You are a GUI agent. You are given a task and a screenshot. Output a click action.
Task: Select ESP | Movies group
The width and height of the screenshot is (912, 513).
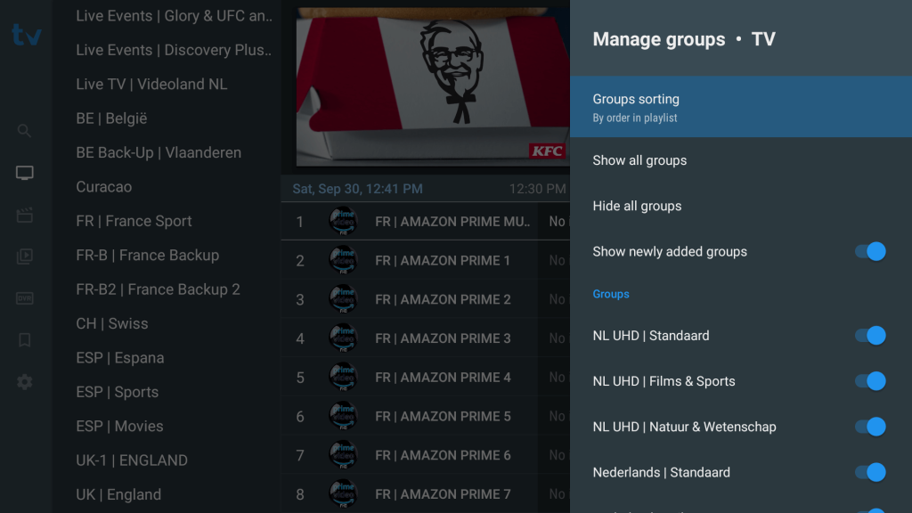(119, 426)
